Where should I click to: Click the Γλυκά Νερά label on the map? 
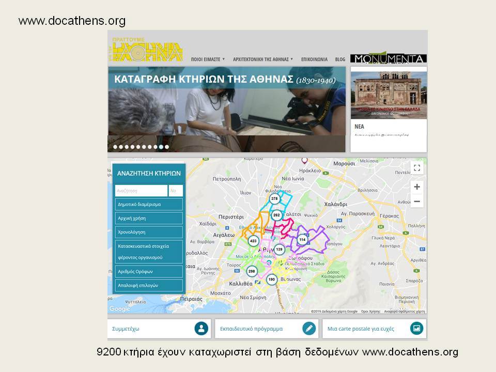tap(383, 238)
